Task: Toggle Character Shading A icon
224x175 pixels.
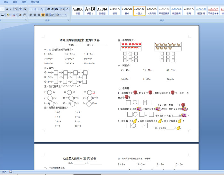Action: click(x=20, y=15)
